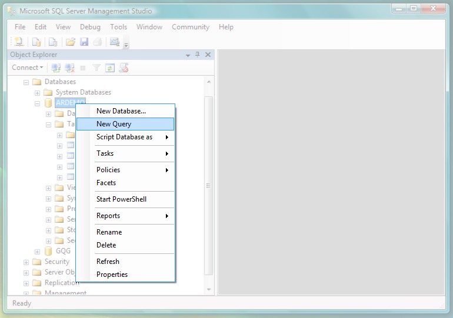
Task: Choose Delete in the context menu
Action: click(125, 245)
